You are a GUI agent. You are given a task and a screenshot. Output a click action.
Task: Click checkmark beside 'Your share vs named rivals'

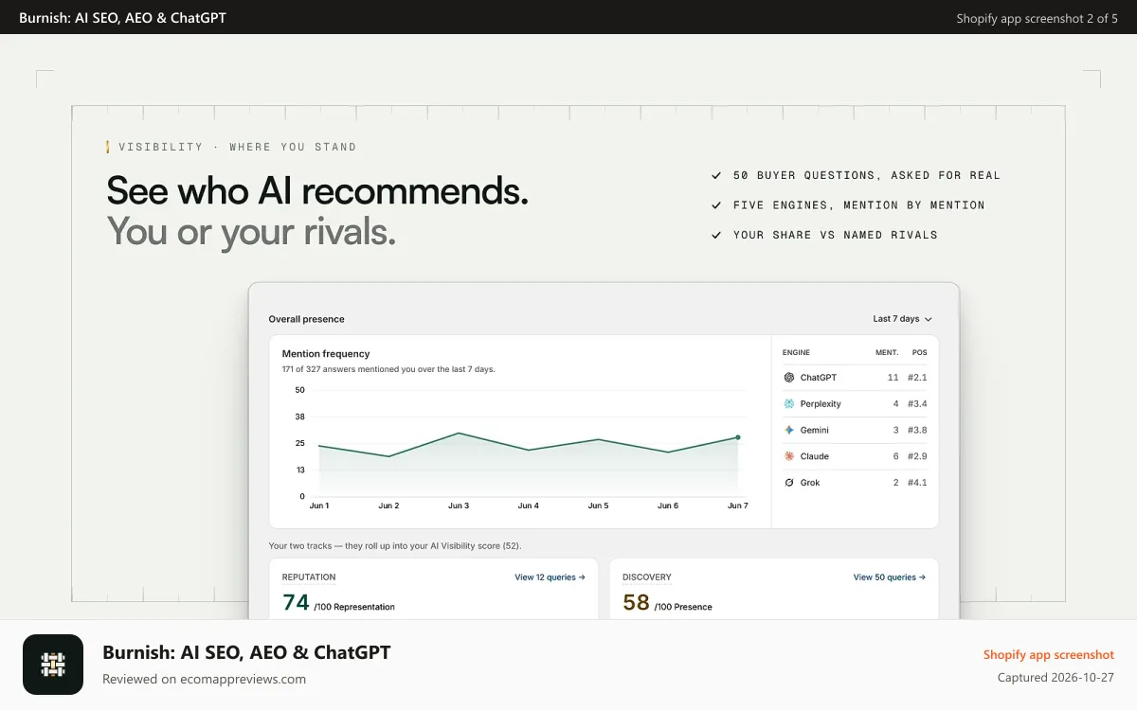716,235
